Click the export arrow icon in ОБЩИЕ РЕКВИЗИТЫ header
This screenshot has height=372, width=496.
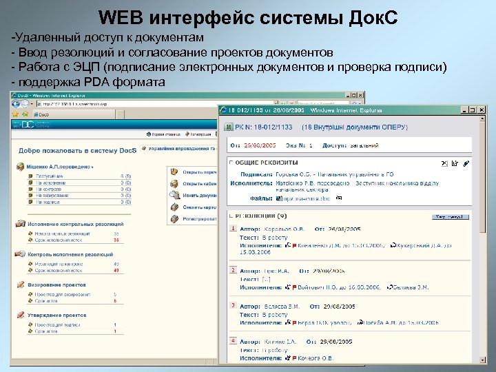[x=455, y=163]
